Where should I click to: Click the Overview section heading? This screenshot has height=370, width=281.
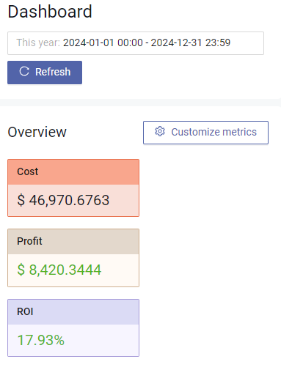coord(37,132)
